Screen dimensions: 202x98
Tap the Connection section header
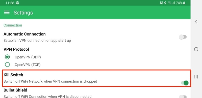[13, 25]
